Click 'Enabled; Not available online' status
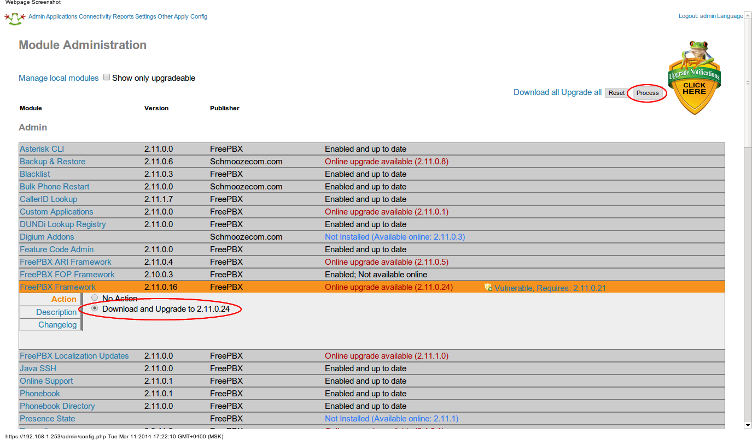Viewport: 752px width, 440px height. point(376,275)
